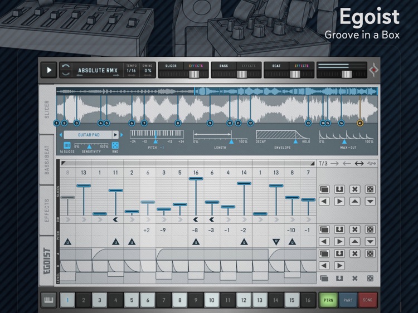
Task: Open the keyboard icon at bottom left
Action: (x=48, y=300)
